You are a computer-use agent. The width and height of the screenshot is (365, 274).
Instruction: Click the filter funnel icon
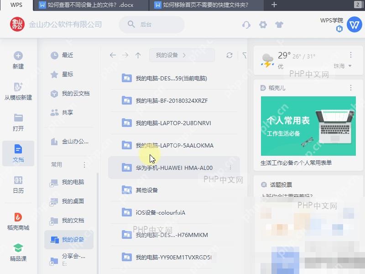point(245,55)
